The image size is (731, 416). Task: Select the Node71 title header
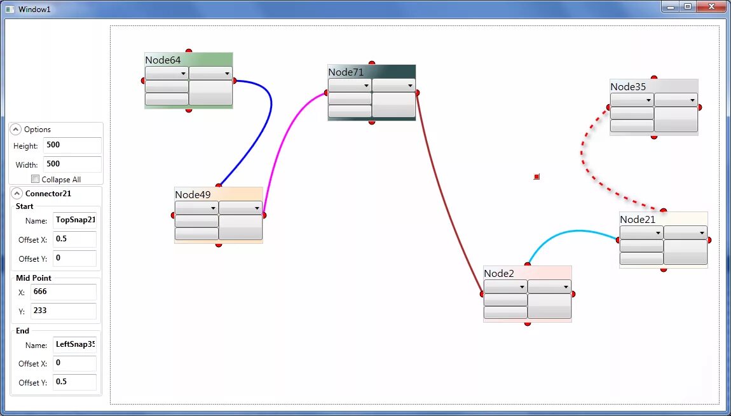372,72
